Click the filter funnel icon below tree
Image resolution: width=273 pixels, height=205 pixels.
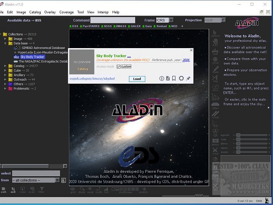[42, 190]
